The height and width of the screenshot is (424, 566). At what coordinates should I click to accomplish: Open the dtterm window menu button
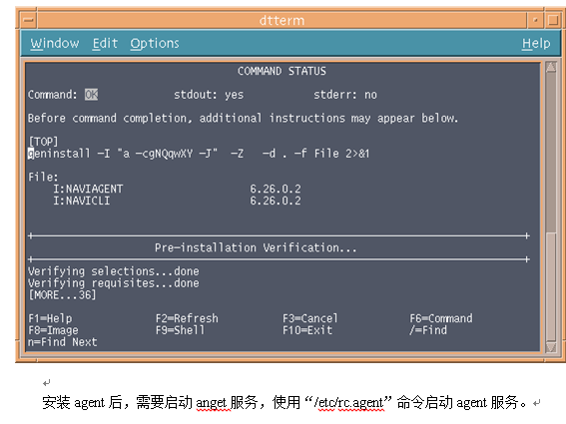pos(28,20)
